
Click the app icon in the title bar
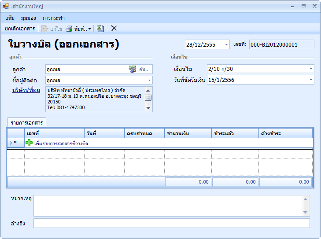(x=6, y=7)
